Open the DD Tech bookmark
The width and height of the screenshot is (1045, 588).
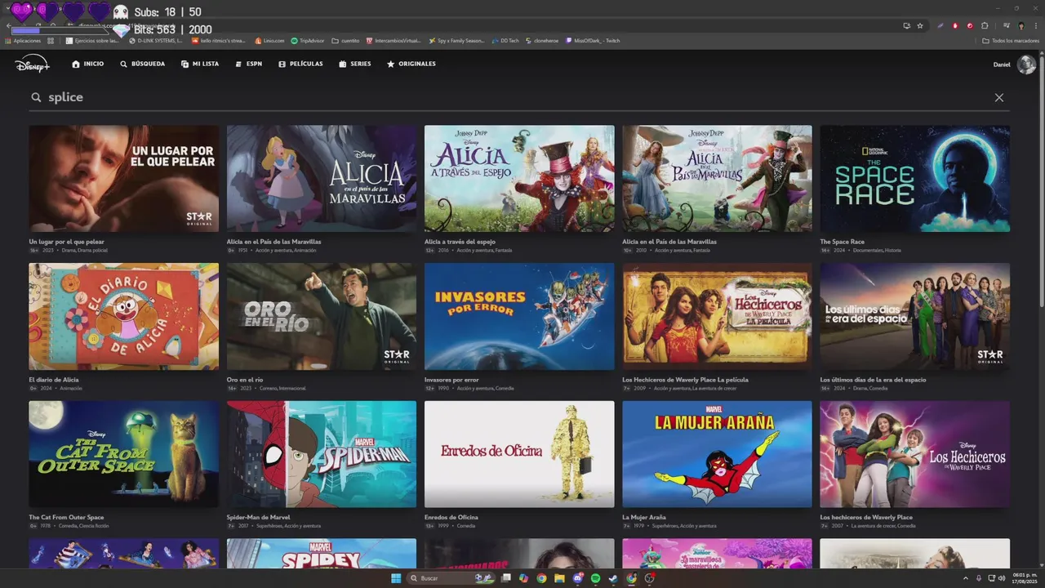505,40
